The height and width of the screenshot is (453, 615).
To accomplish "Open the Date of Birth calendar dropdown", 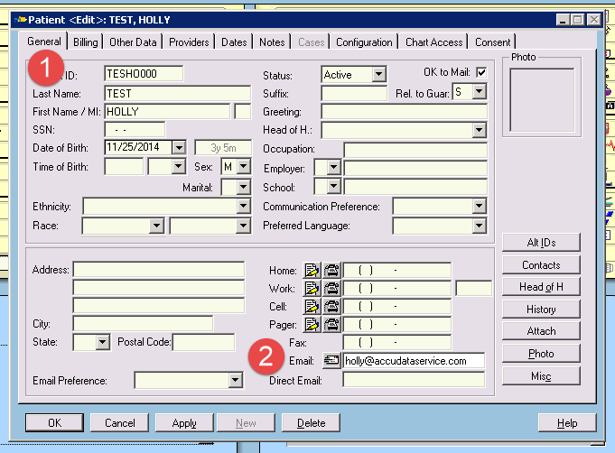I will (178, 146).
